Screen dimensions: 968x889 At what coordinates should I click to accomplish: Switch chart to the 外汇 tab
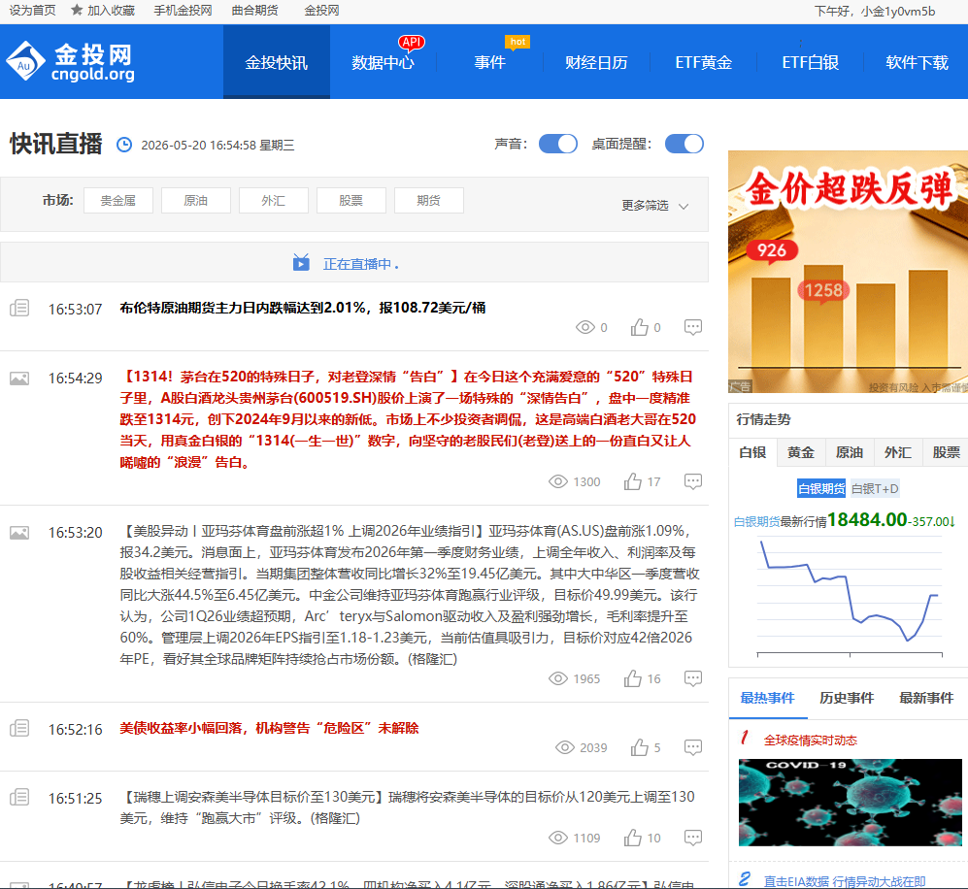[898, 452]
